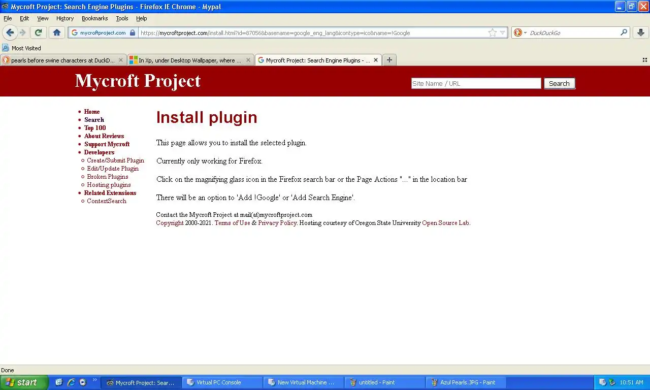Open the Broken Plugins link

point(108,177)
